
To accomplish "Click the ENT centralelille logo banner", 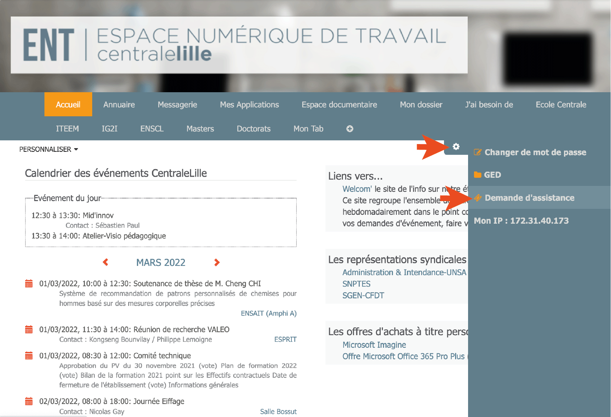I will tap(239, 45).
